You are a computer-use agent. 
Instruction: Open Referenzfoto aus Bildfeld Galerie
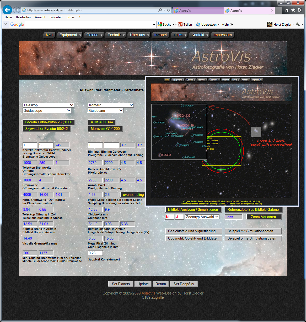pyautogui.click(x=254, y=210)
